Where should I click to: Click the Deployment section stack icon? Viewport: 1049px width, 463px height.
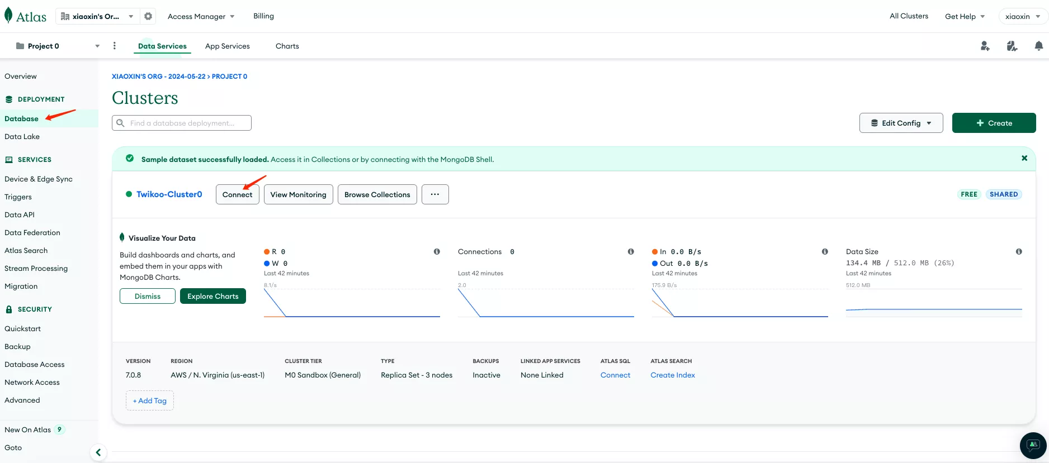pos(9,99)
